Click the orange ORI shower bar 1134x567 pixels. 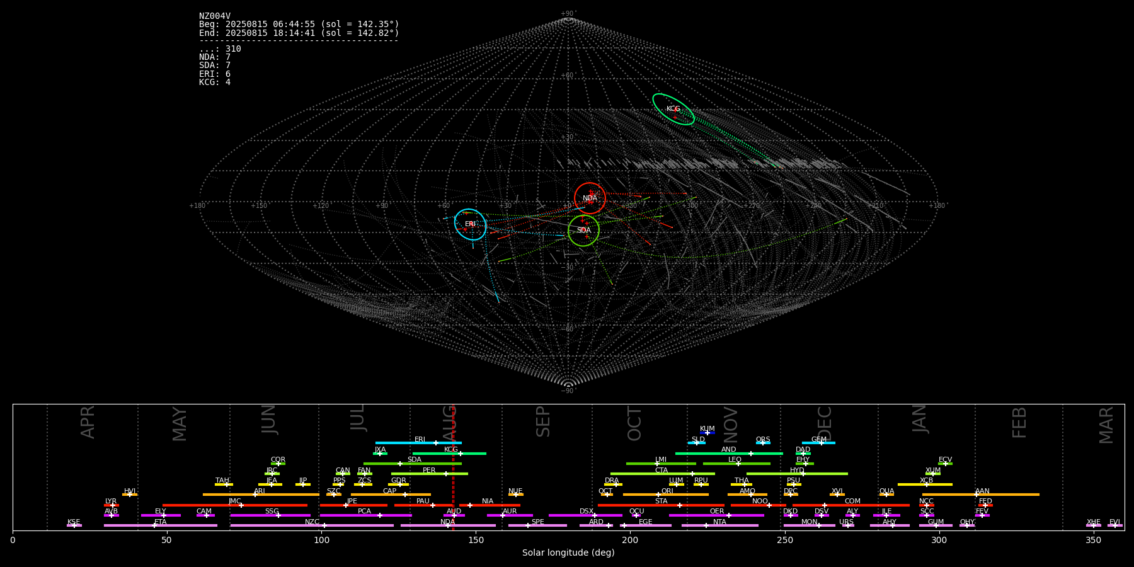point(665,495)
